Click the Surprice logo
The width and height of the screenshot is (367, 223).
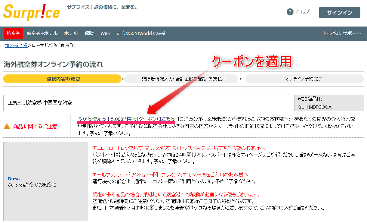(x=31, y=12)
